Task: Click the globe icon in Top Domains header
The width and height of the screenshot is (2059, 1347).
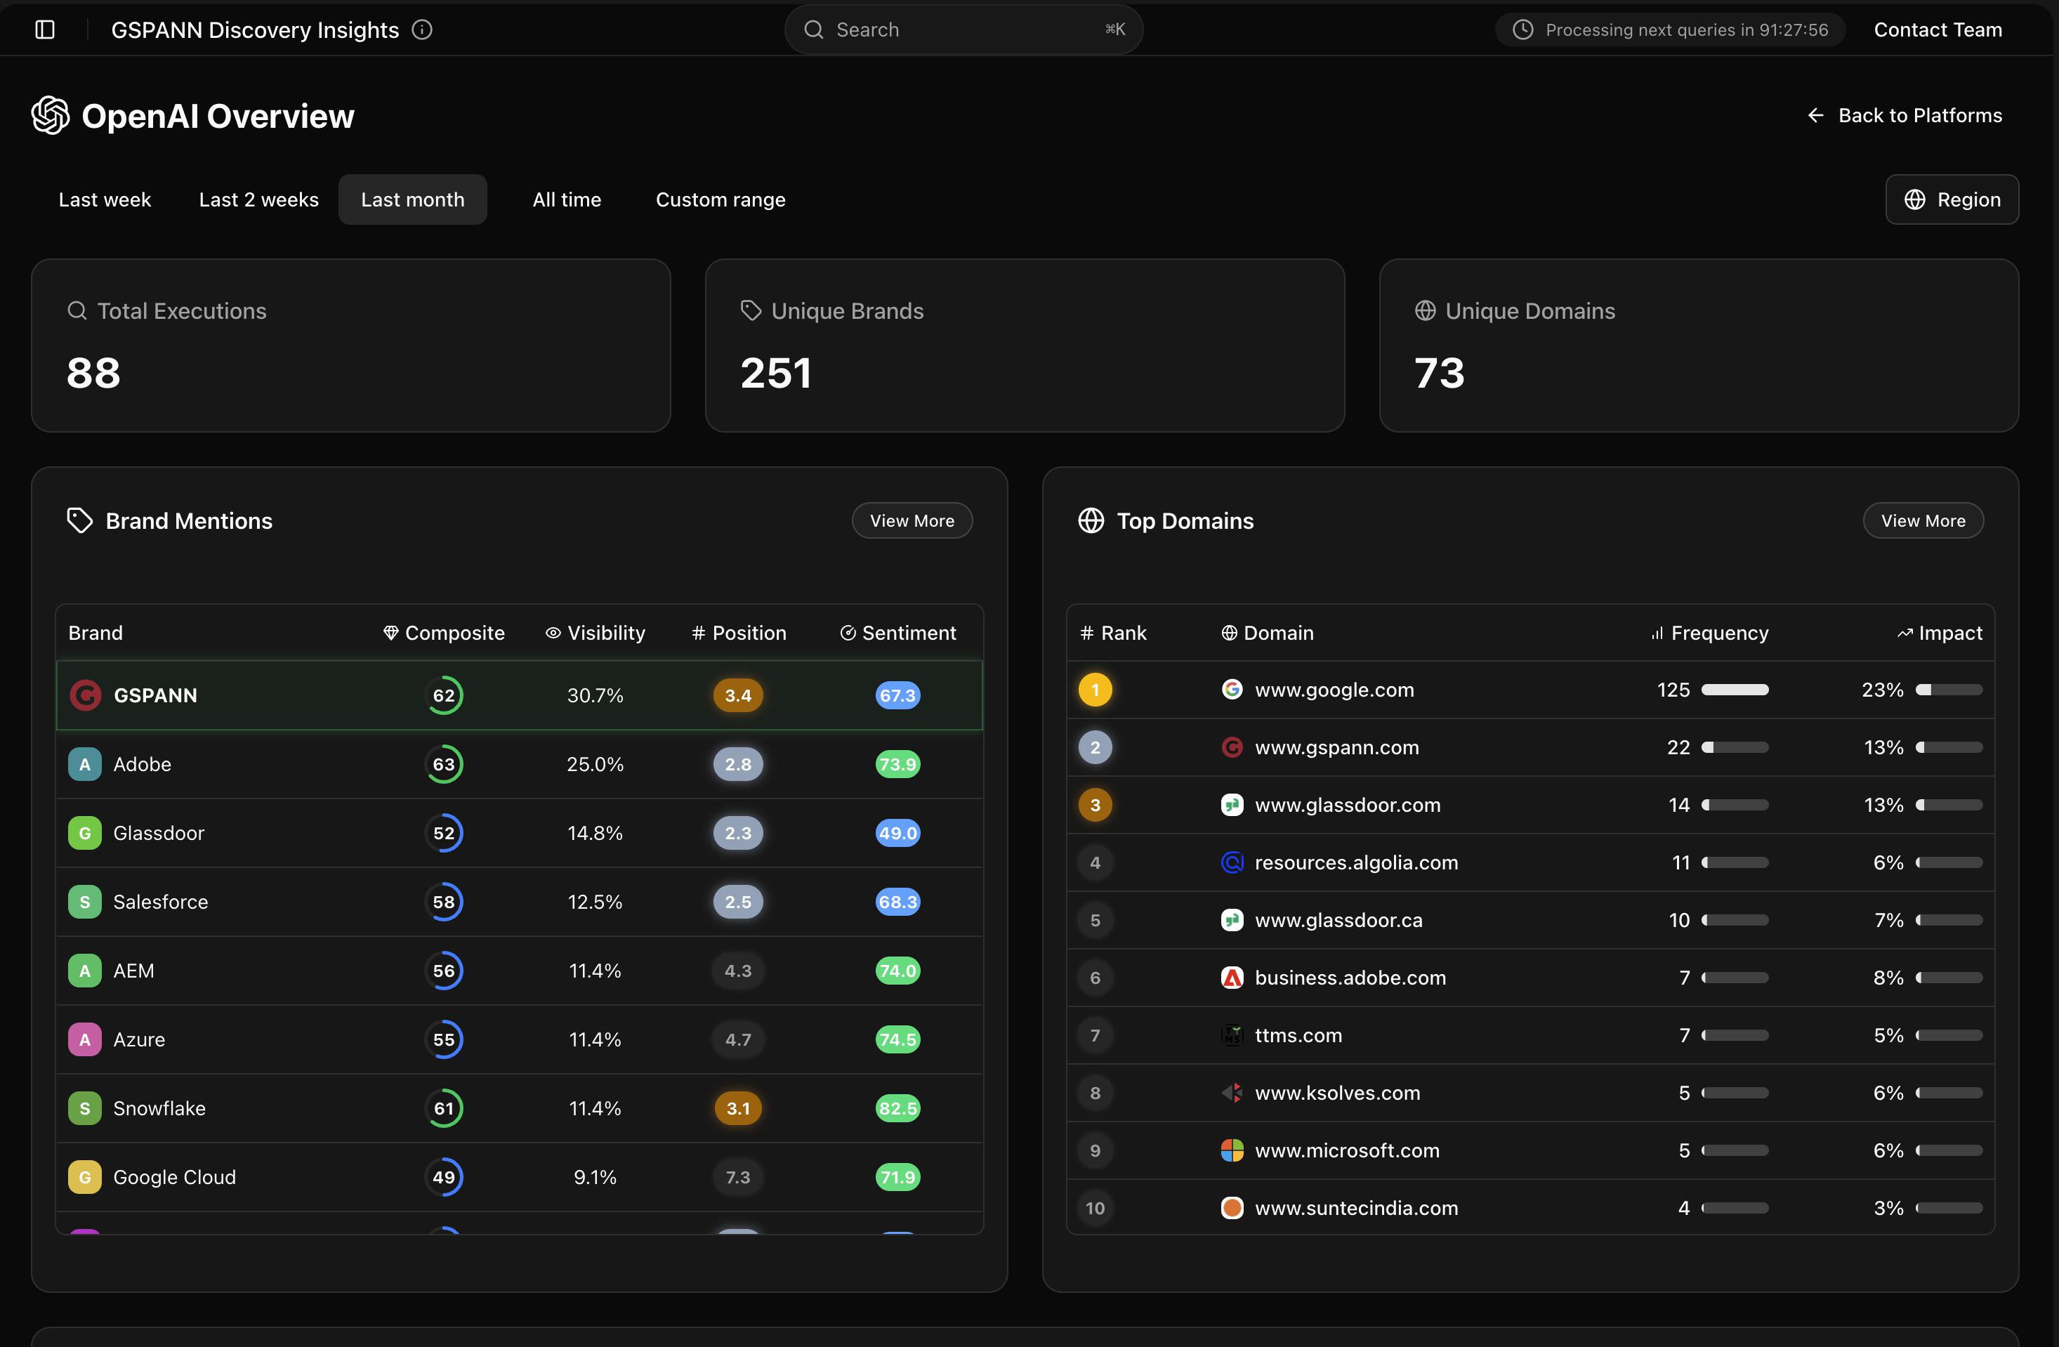Action: tap(1091, 520)
